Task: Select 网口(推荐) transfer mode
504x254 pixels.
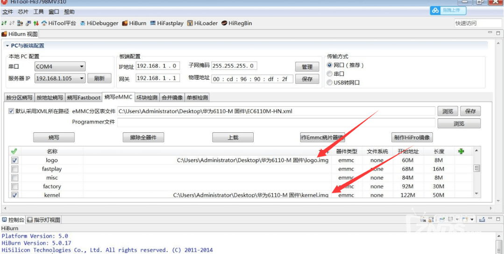Action: click(x=329, y=65)
